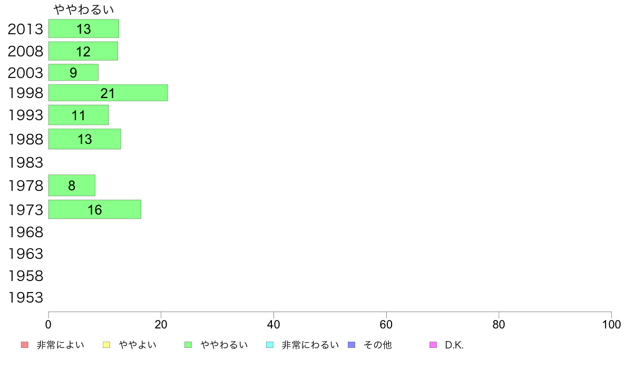Click the red 非常によい legend swatch

tap(25, 345)
